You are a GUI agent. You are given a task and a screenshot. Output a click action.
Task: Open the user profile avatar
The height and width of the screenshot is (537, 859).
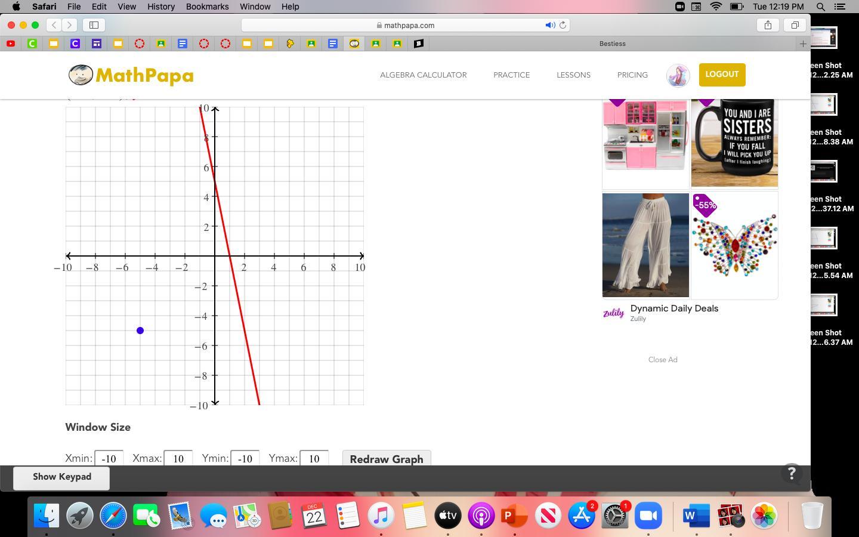pyautogui.click(x=678, y=76)
